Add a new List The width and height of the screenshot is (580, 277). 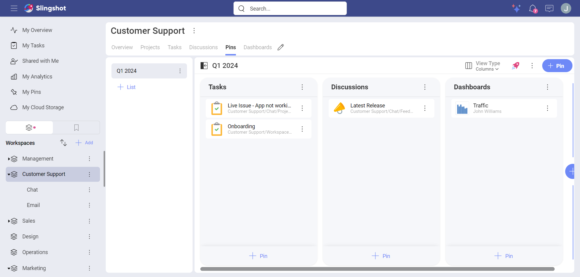(127, 87)
